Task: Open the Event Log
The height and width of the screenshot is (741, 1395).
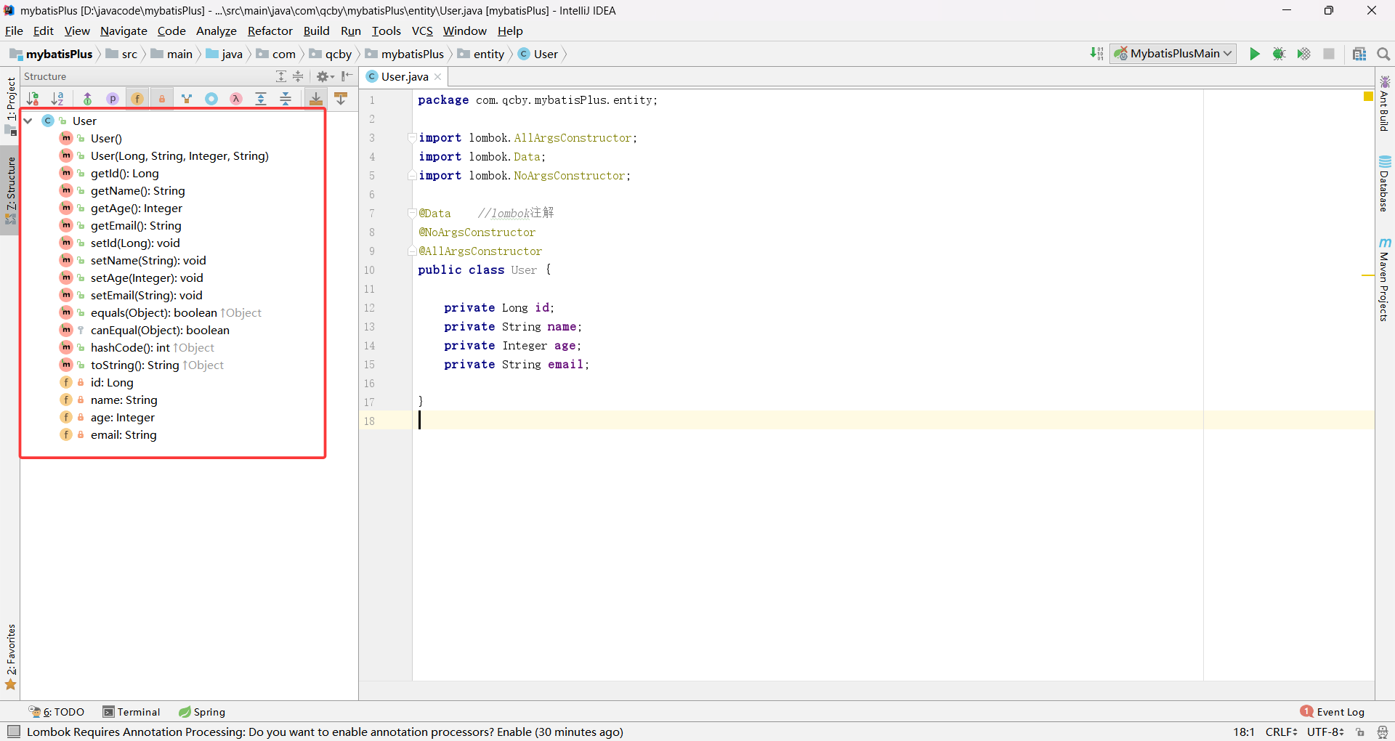Action: pyautogui.click(x=1339, y=711)
